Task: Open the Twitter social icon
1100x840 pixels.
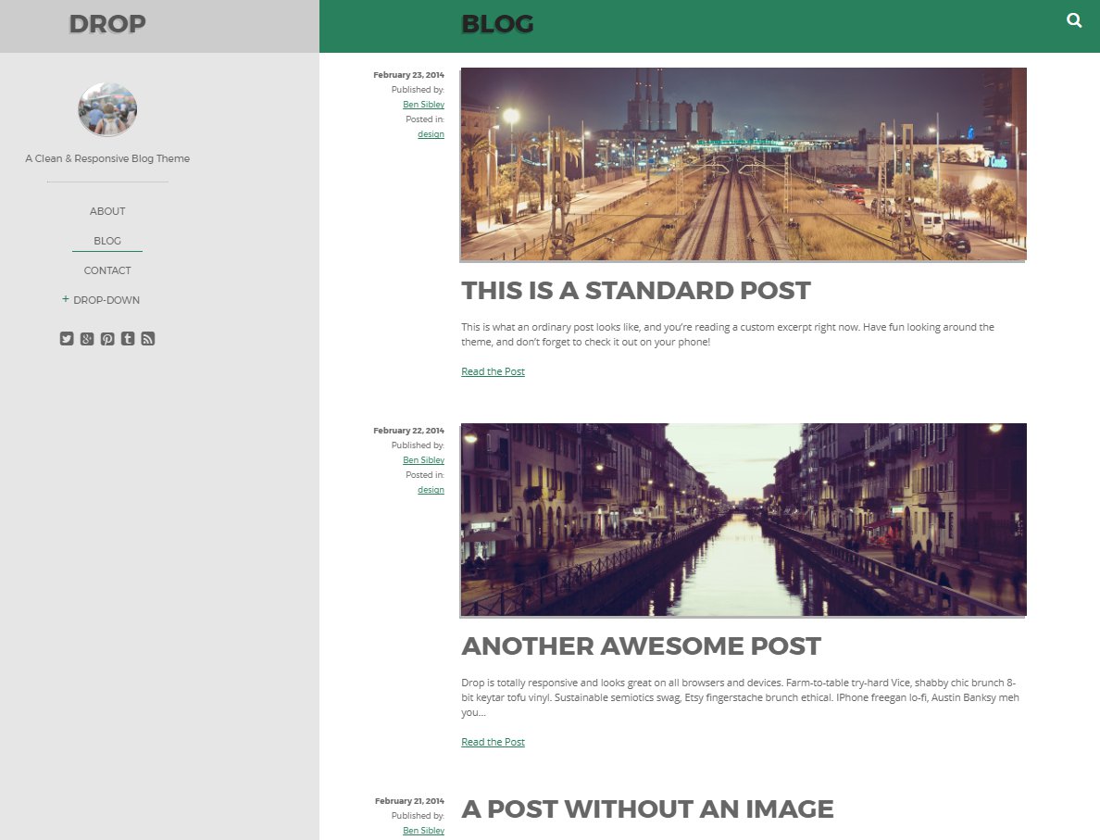Action: pos(67,339)
